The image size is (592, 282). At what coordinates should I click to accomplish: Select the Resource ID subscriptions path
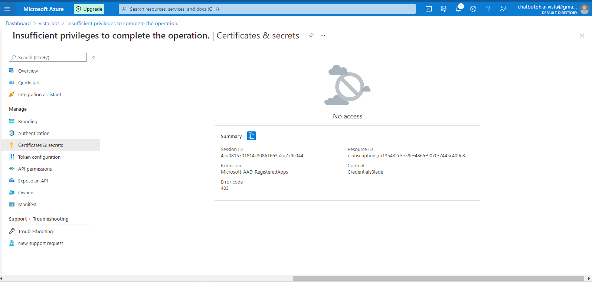tap(408, 156)
